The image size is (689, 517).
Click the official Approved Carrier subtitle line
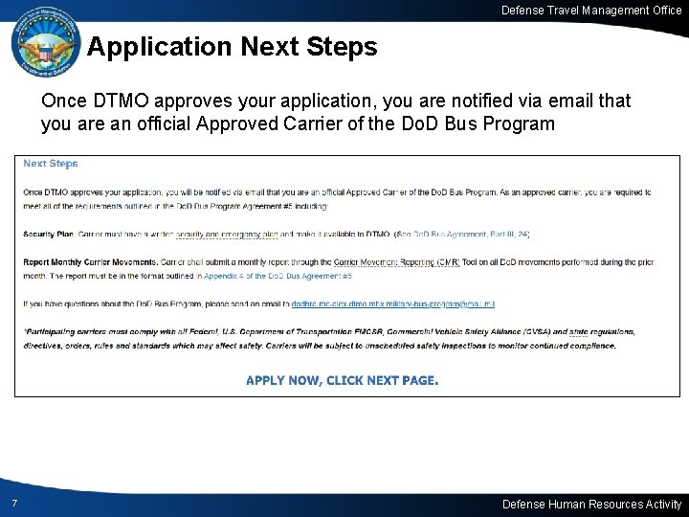(298, 124)
